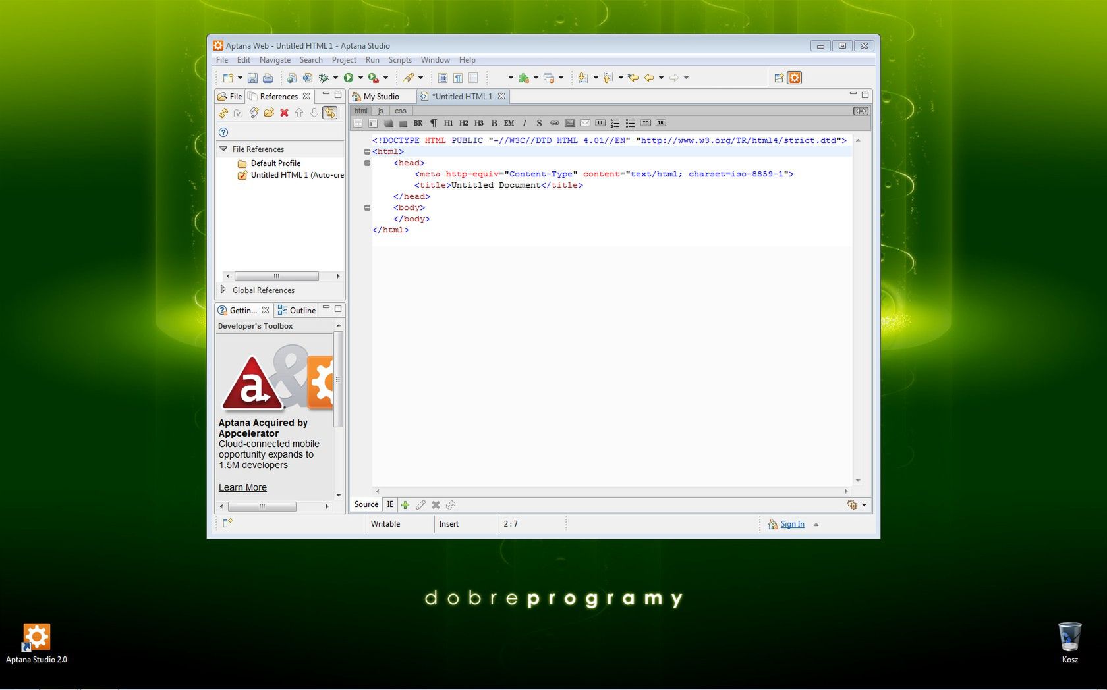The width and height of the screenshot is (1107, 690).
Task: Insert H1 heading from HTML toolbar
Action: tap(448, 123)
